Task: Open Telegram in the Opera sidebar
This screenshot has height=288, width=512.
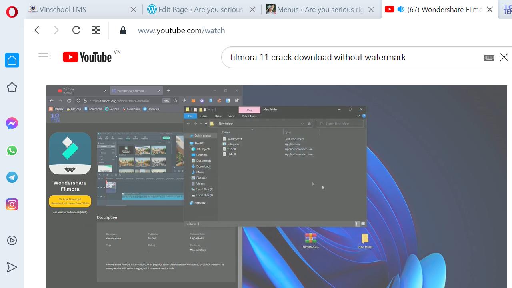Action: (x=12, y=177)
